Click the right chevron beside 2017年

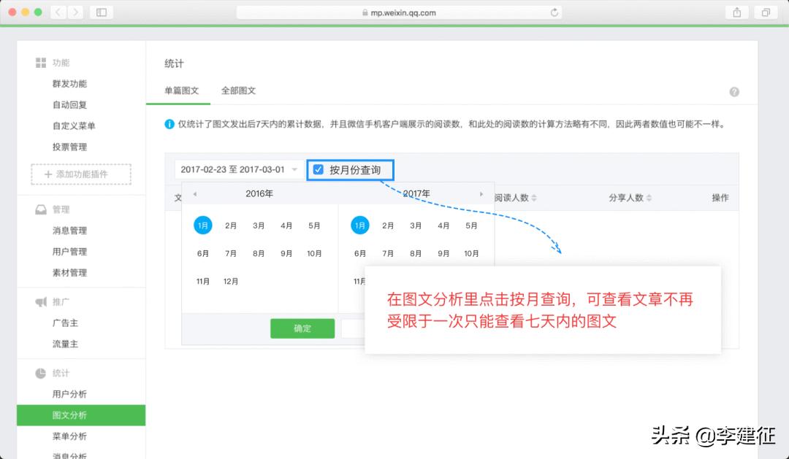click(481, 194)
